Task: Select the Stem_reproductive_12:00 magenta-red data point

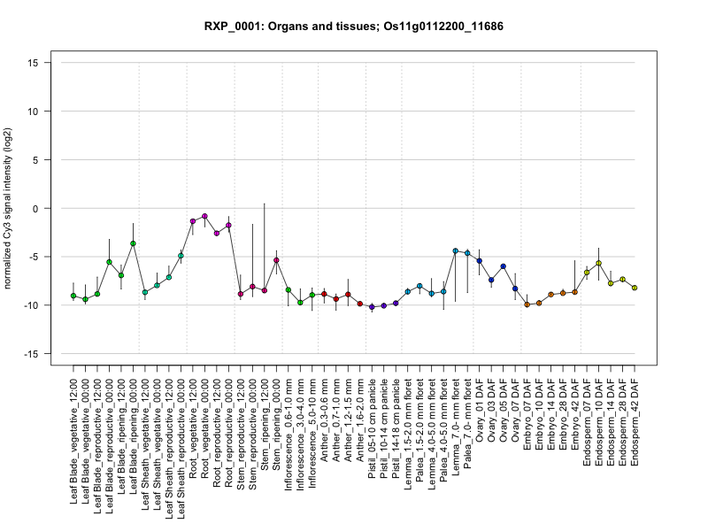Action: (241, 294)
